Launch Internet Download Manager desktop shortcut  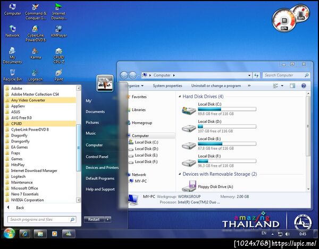tap(59, 12)
